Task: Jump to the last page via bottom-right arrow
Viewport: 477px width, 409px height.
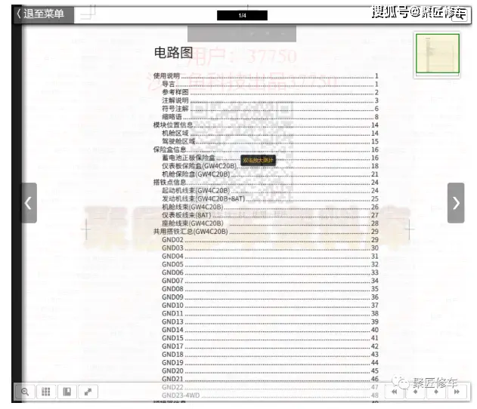Action: [455, 392]
